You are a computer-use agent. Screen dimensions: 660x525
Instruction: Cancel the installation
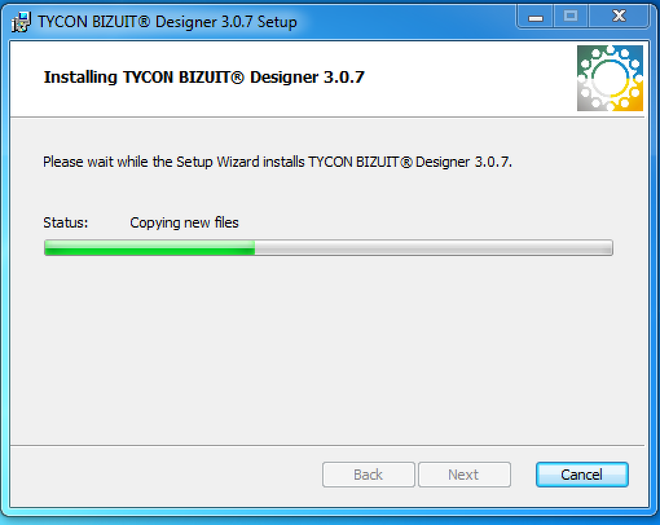point(582,475)
